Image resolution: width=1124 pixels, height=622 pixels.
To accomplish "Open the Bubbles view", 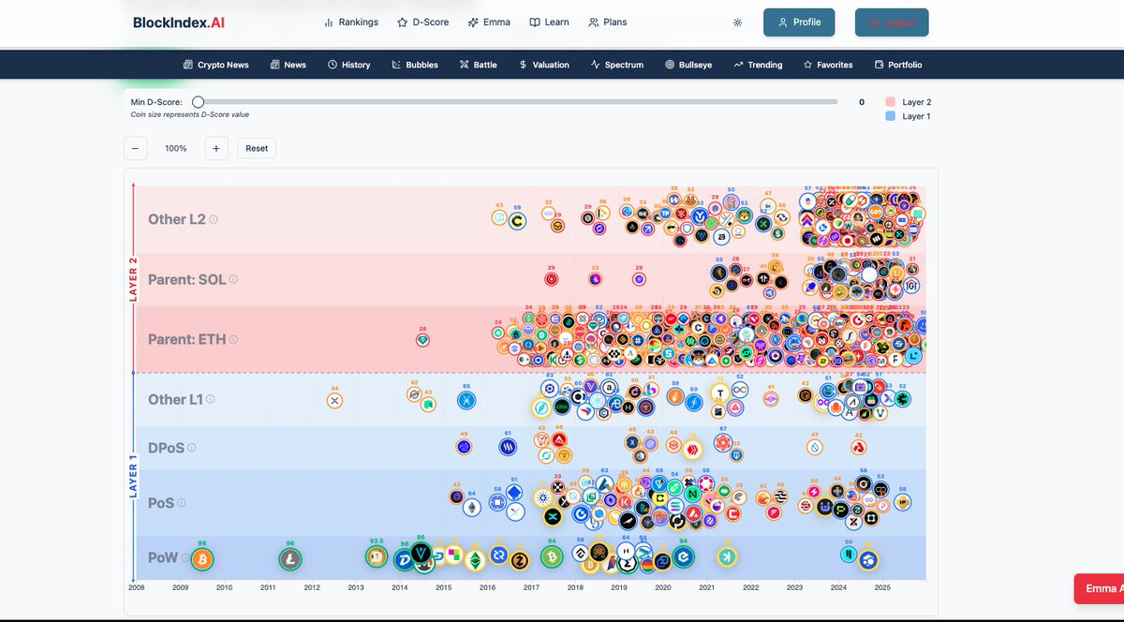I will click(415, 65).
